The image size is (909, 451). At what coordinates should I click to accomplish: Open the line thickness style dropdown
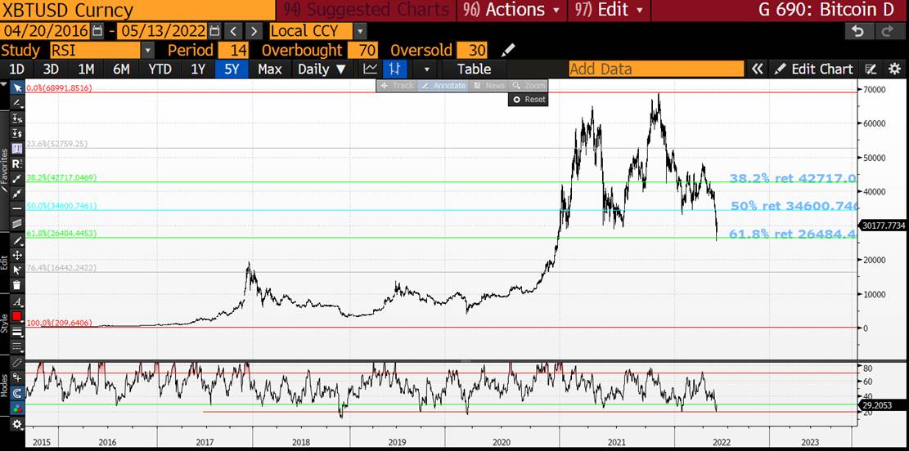point(17,332)
